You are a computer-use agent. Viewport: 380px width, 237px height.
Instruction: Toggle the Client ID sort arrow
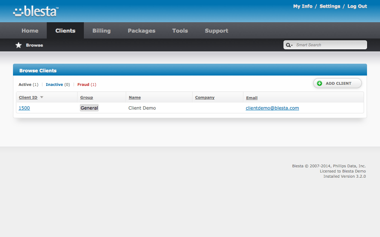[42, 97]
